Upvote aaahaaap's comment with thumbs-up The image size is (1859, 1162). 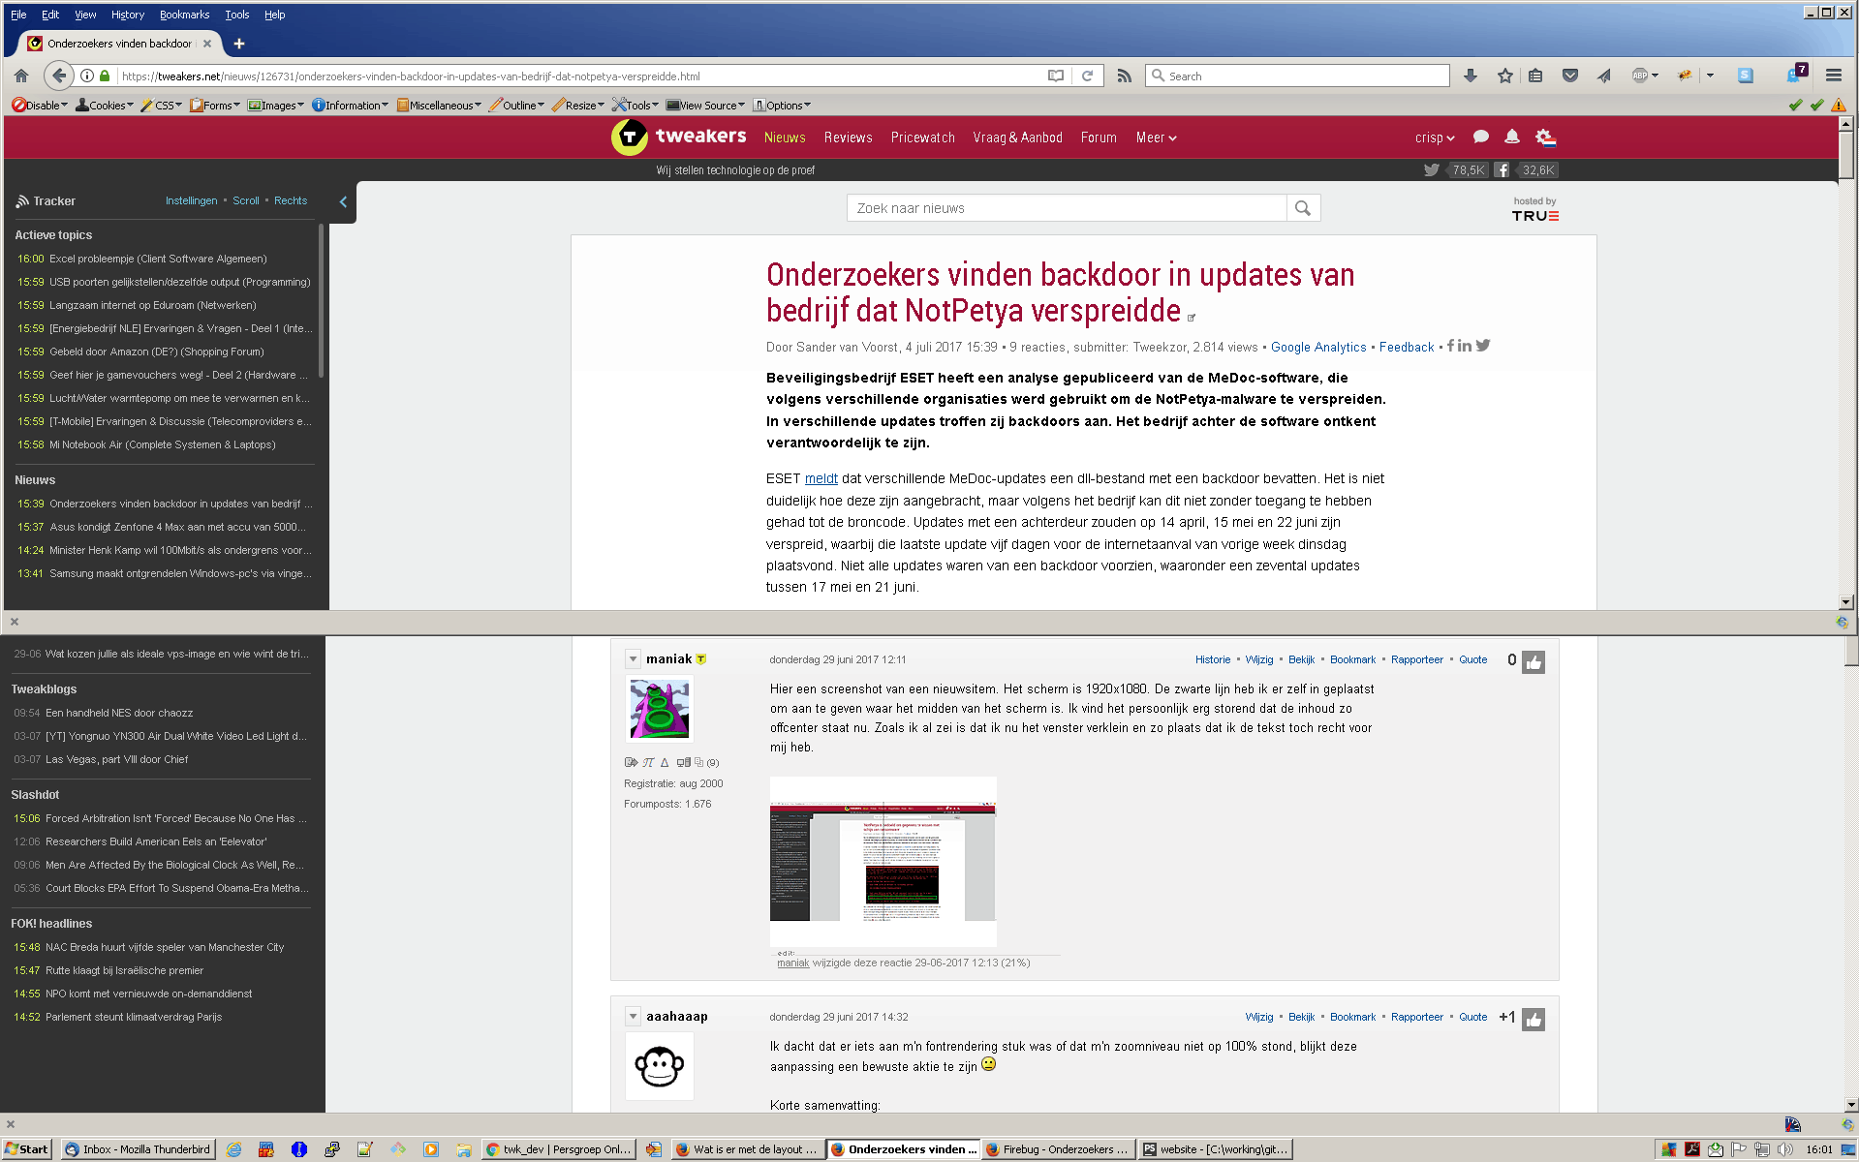[x=1534, y=1020]
